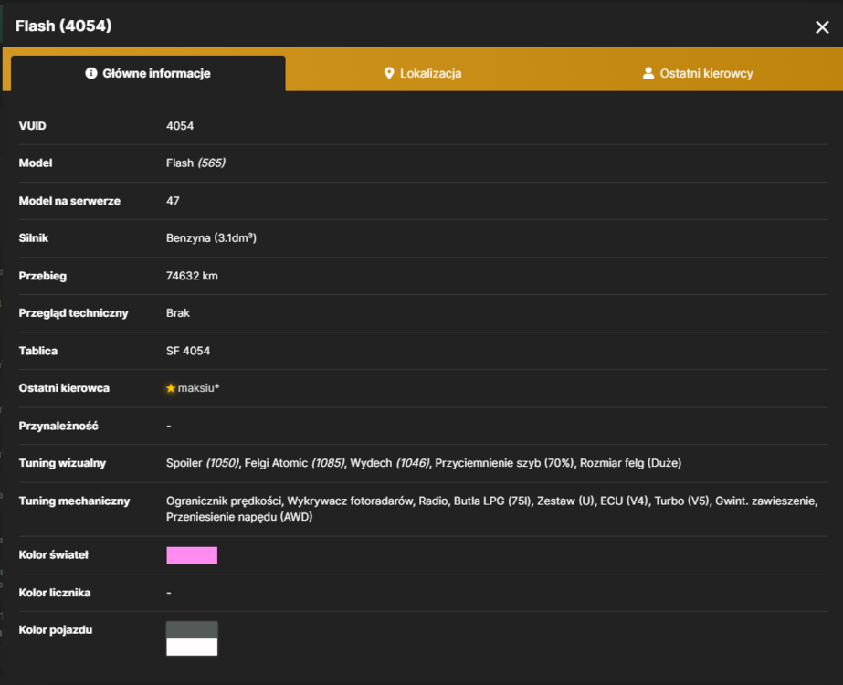Click Rozmiar felg (Duże) text

(630, 463)
